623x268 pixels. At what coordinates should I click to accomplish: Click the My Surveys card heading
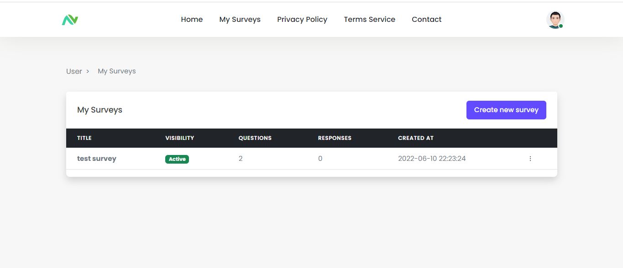[100, 110]
